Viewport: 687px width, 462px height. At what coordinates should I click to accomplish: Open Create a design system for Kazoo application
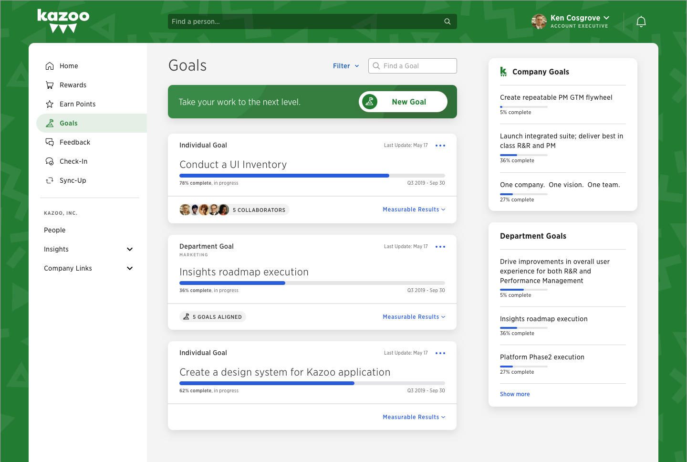pos(285,372)
